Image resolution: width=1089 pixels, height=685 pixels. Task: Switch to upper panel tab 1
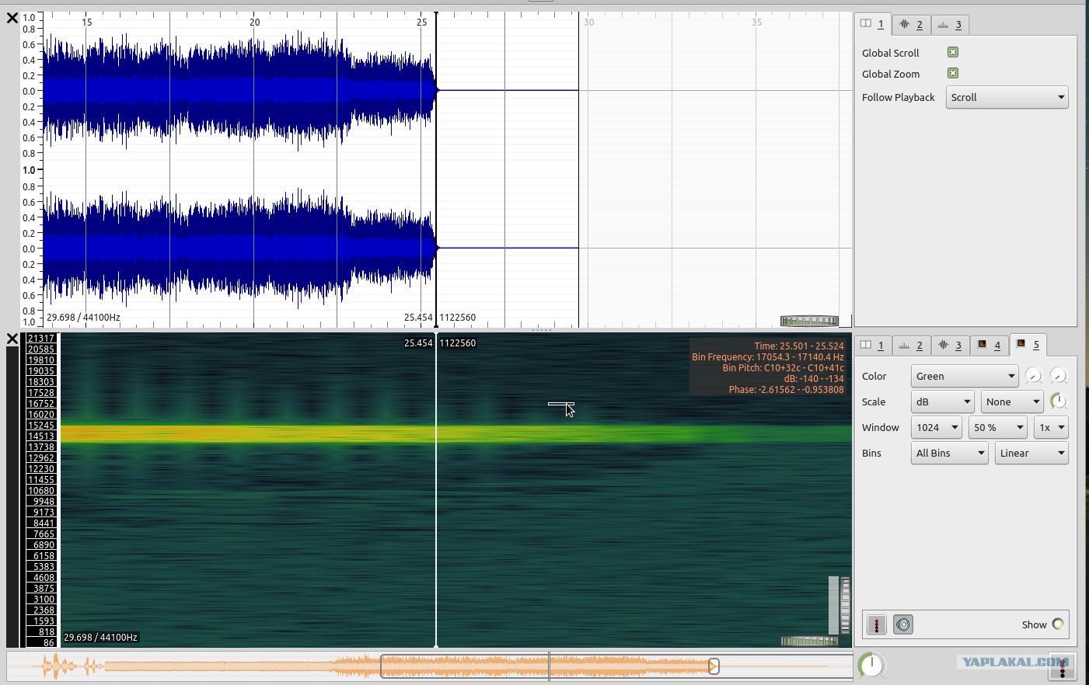[x=872, y=24]
